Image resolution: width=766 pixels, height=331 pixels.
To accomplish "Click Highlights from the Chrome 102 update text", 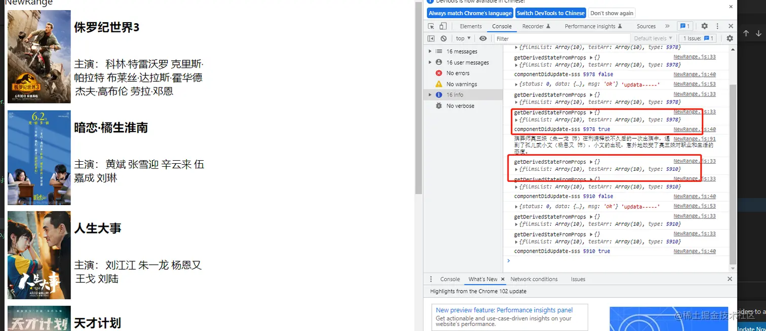I will pyautogui.click(x=478, y=291).
